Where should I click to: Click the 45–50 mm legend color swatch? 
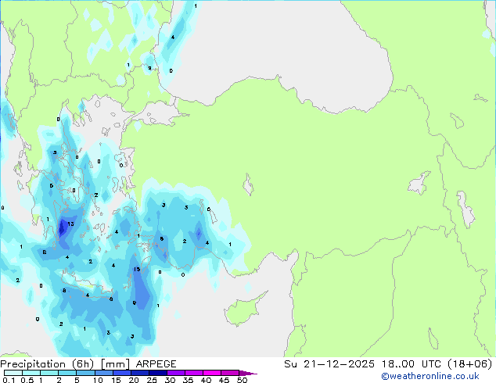(230, 373)
